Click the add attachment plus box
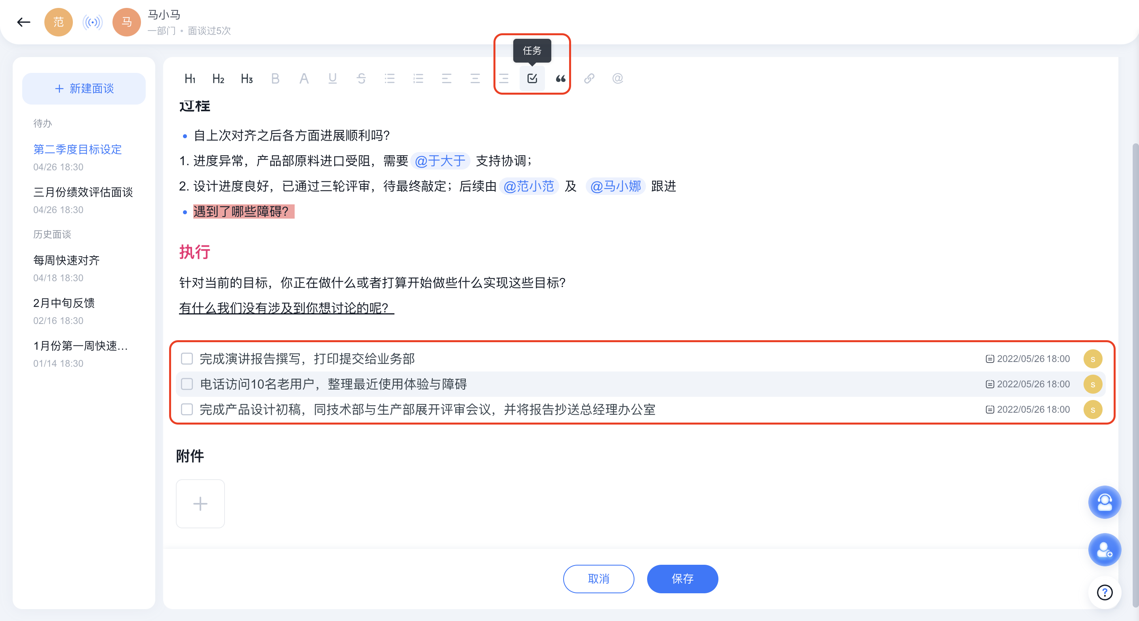The width and height of the screenshot is (1139, 621). 200,504
